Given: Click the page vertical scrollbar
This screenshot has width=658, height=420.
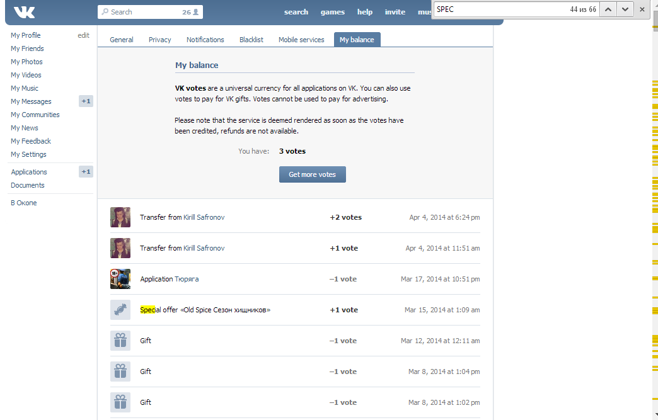Looking at the screenshot, I should [x=655, y=210].
